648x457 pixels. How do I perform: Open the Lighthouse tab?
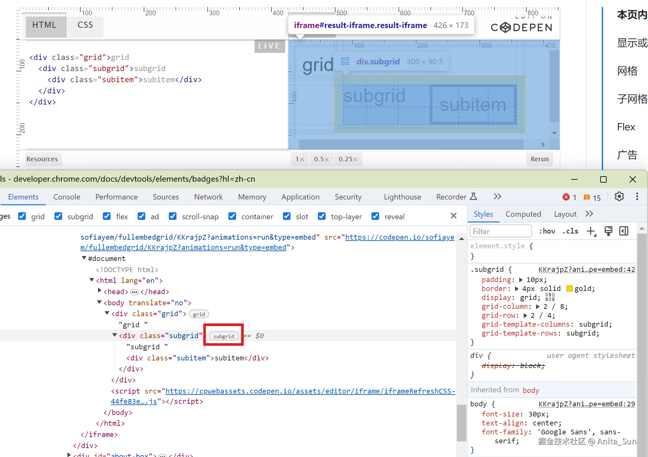[x=402, y=197]
